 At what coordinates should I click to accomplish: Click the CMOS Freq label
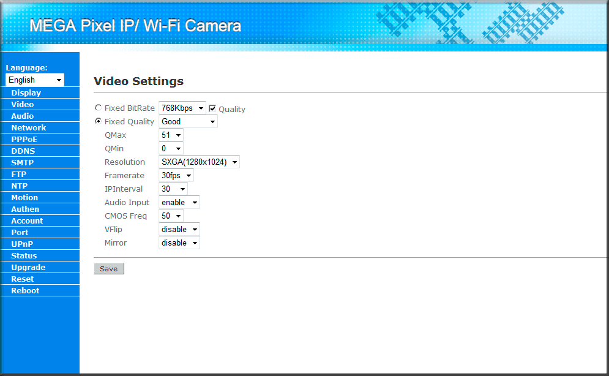(x=125, y=216)
